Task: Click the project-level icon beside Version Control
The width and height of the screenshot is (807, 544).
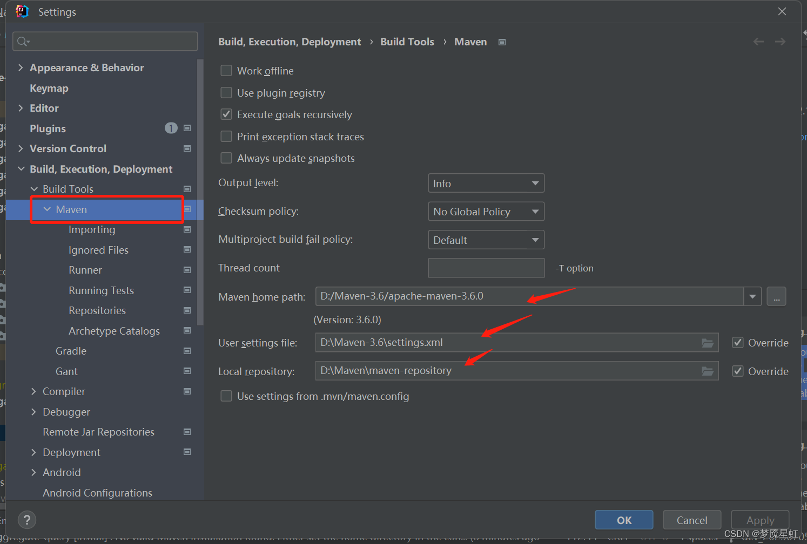Action: tap(187, 148)
